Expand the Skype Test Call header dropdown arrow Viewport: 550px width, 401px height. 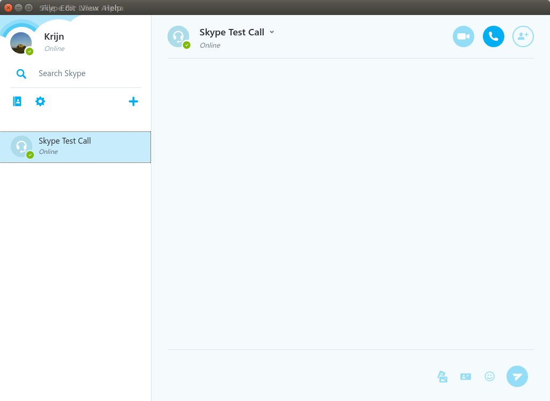tap(272, 32)
